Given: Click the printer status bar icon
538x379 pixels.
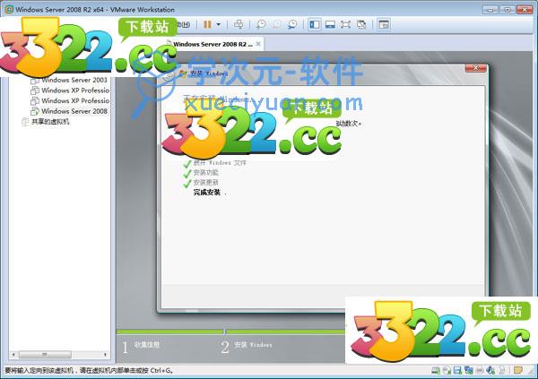Looking at the screenshot, I should (x=480, y=370).
